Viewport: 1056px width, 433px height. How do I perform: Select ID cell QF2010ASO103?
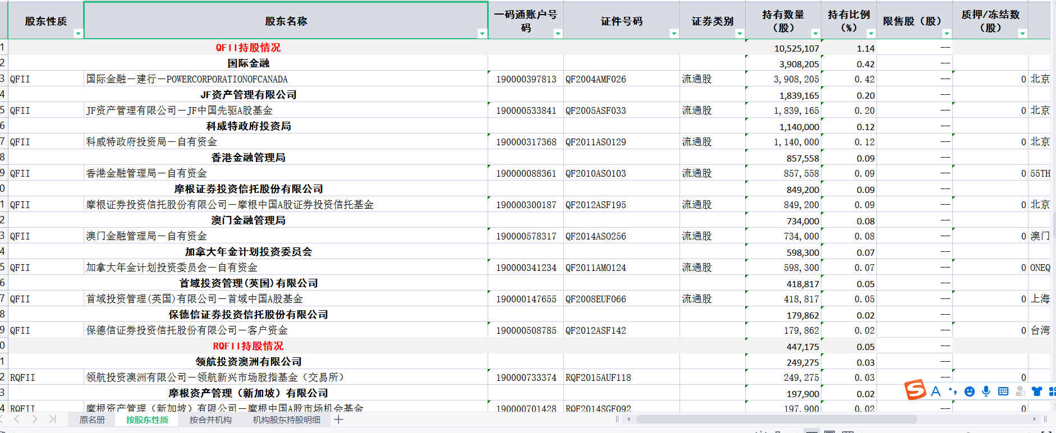point(622,173)
